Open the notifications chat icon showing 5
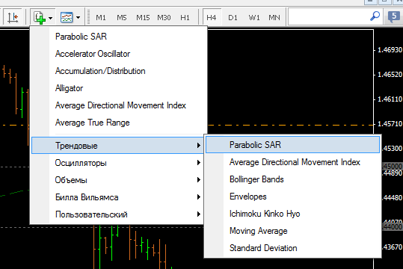 tap(394, 17)
